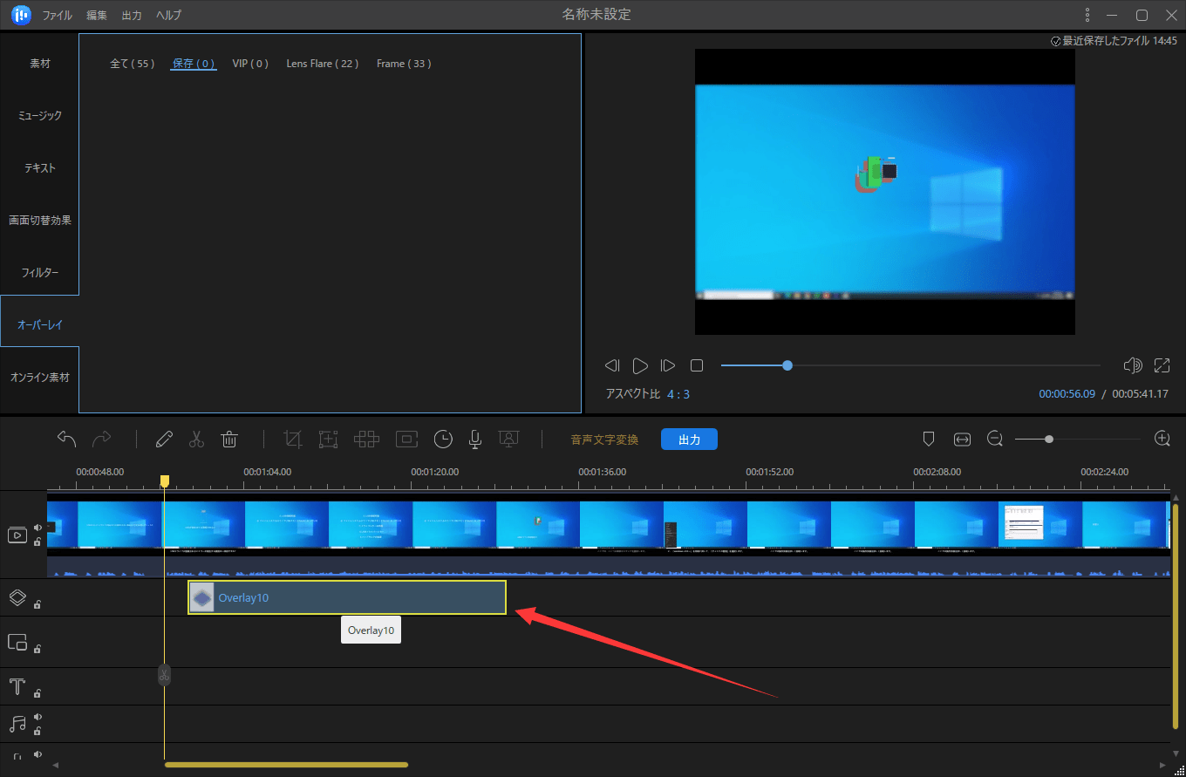Delete the clip with the trash icon
Image resolution: width=1186 pixels, height=777 pixels.
pyautogui.click(x=229, y=439)
